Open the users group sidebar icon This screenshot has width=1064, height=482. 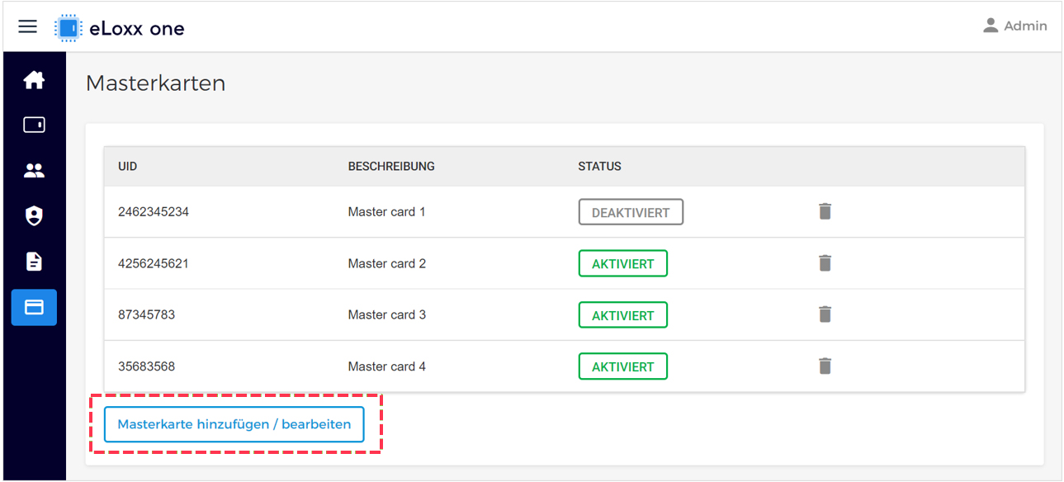tap(34, 171)
